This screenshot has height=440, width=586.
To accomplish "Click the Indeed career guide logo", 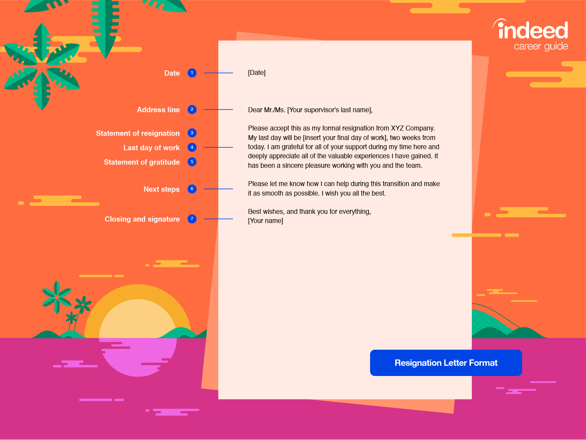I will [x=532, y=35].
